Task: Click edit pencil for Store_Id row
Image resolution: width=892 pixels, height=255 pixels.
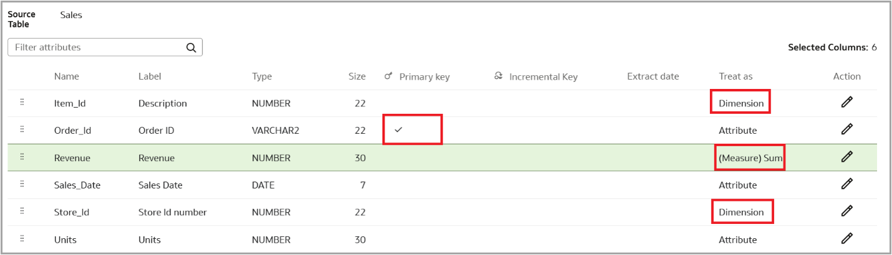Action: (x=846, y=212)
